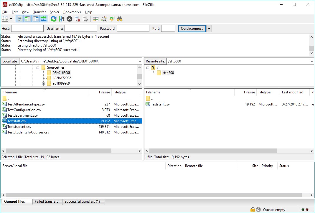This screenshot has height=213, width=315.
Task: Open Remote site path dropdown
Action: tap(312, 61)
